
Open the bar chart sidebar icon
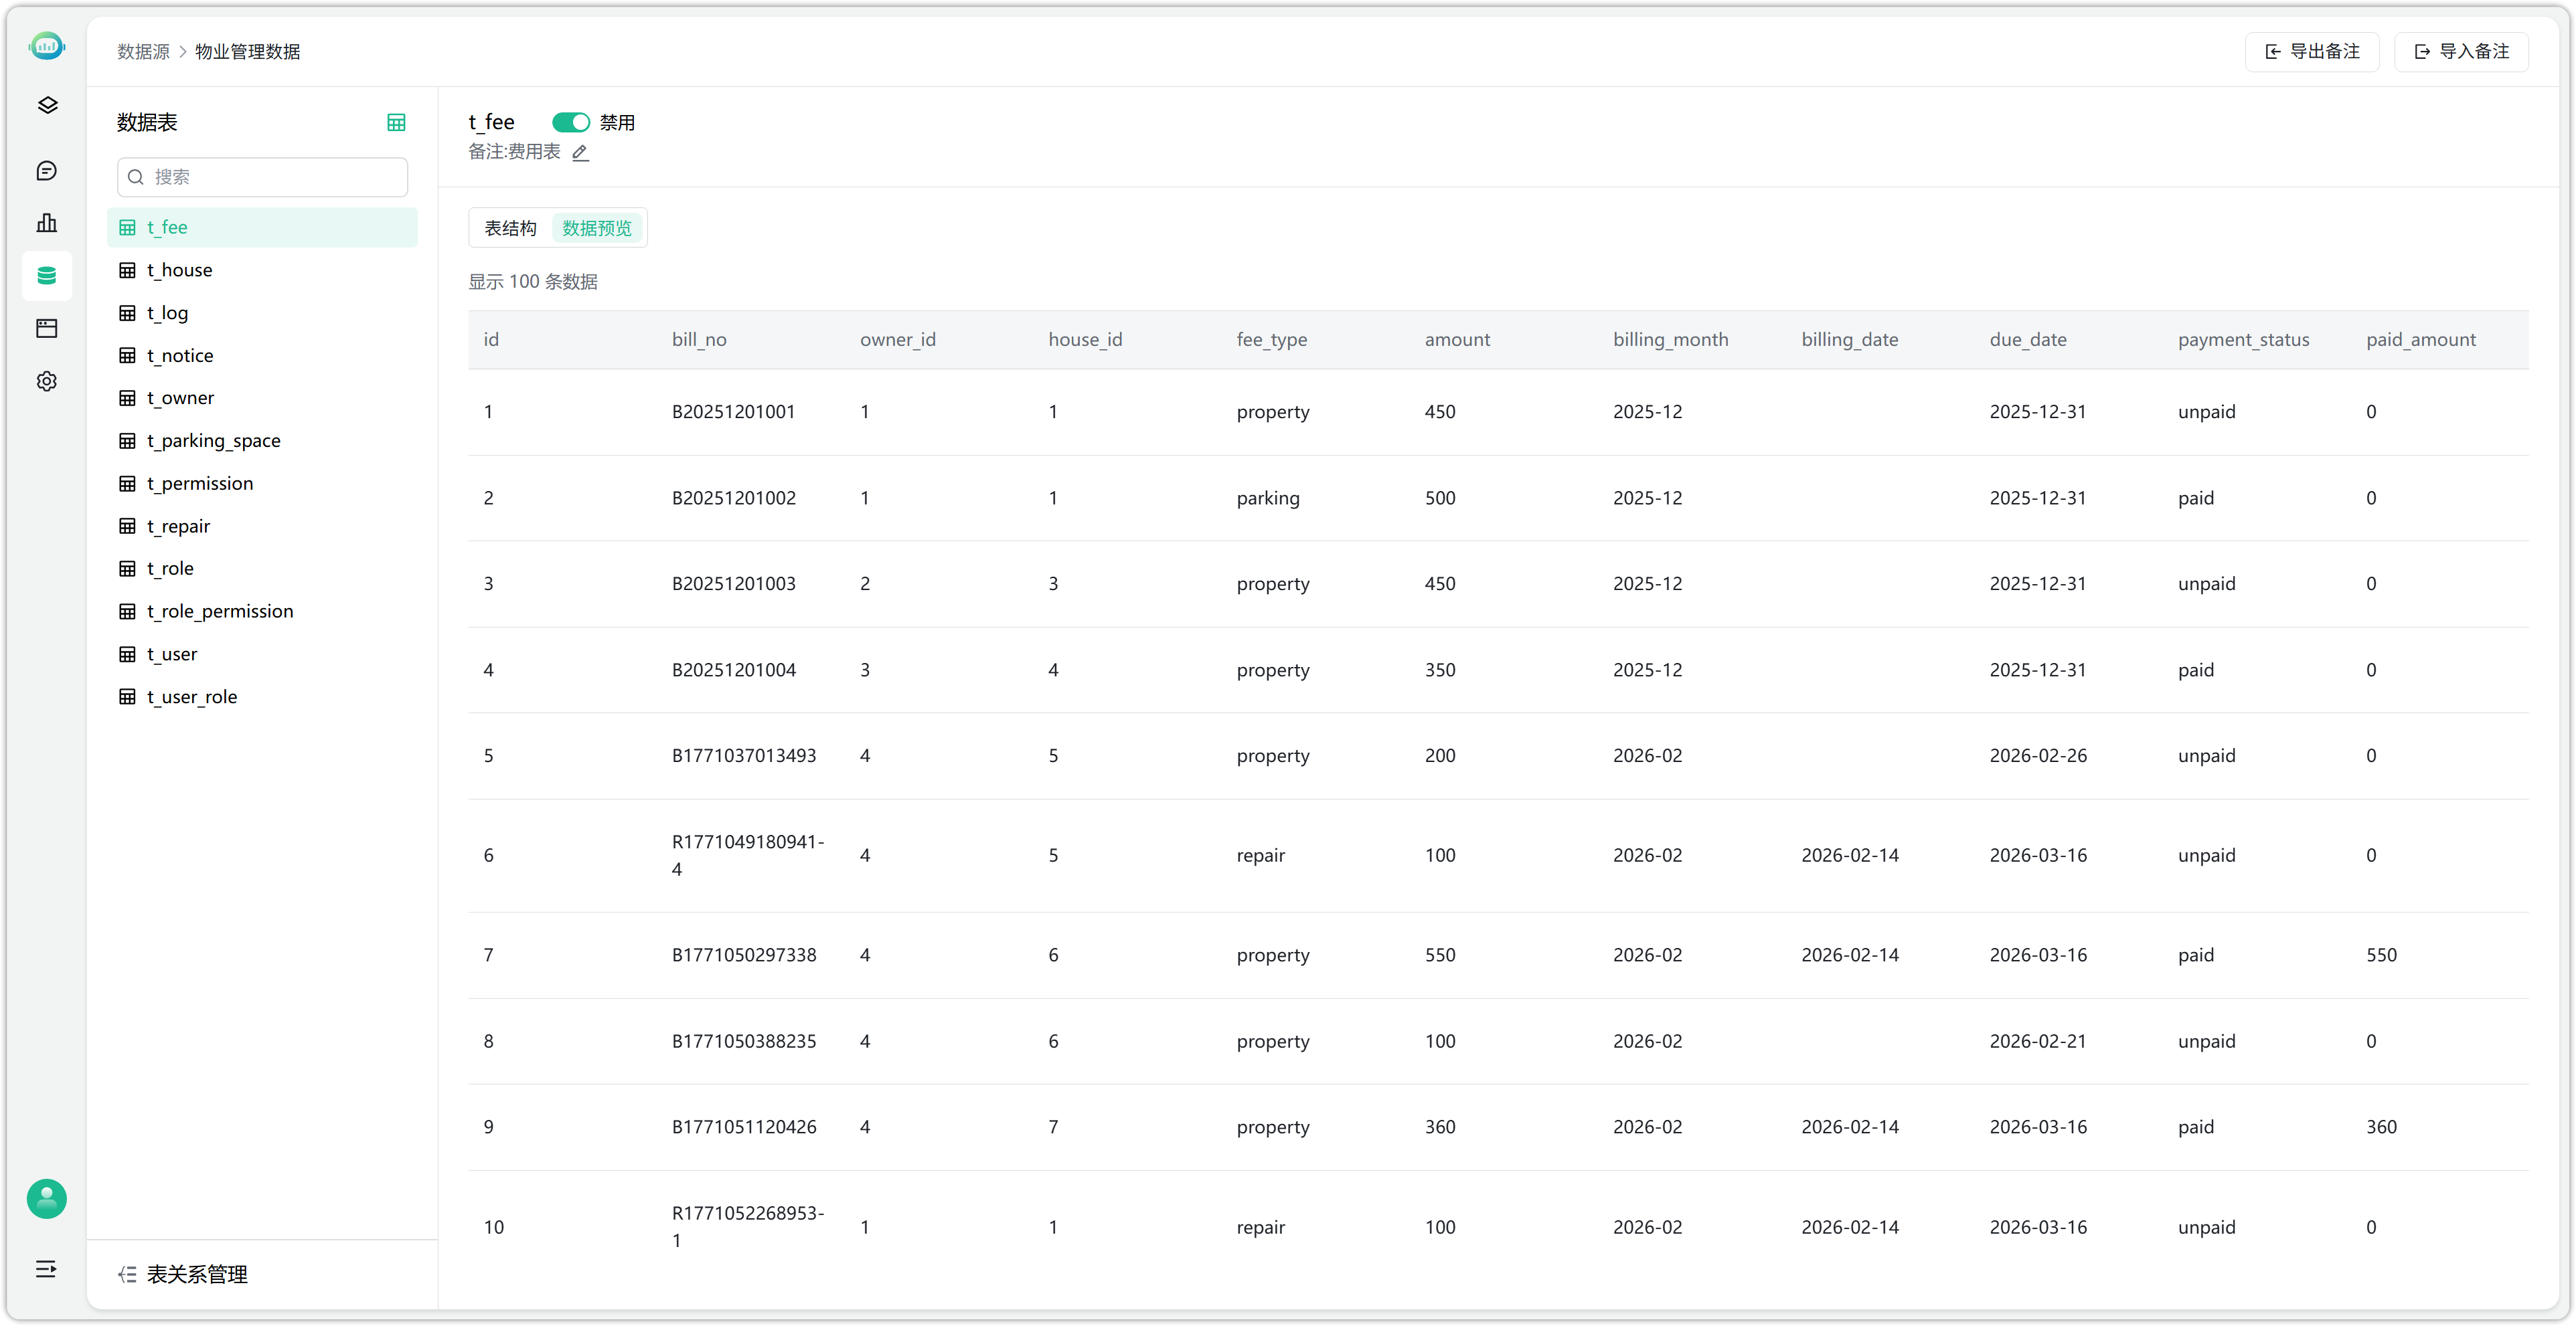tap(46, 223)
